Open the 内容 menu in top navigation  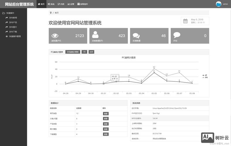[x=61, y=4]
